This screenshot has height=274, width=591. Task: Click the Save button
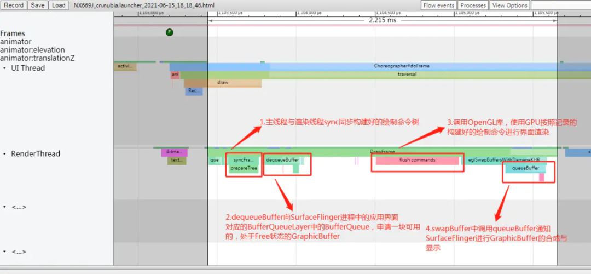(x=38, y=5)
